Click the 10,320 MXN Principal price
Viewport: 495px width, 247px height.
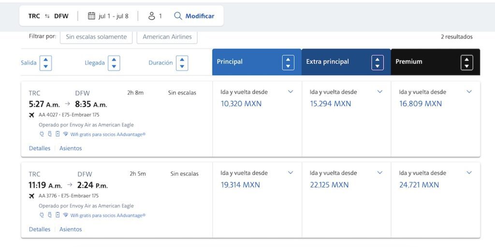point(241,103)
